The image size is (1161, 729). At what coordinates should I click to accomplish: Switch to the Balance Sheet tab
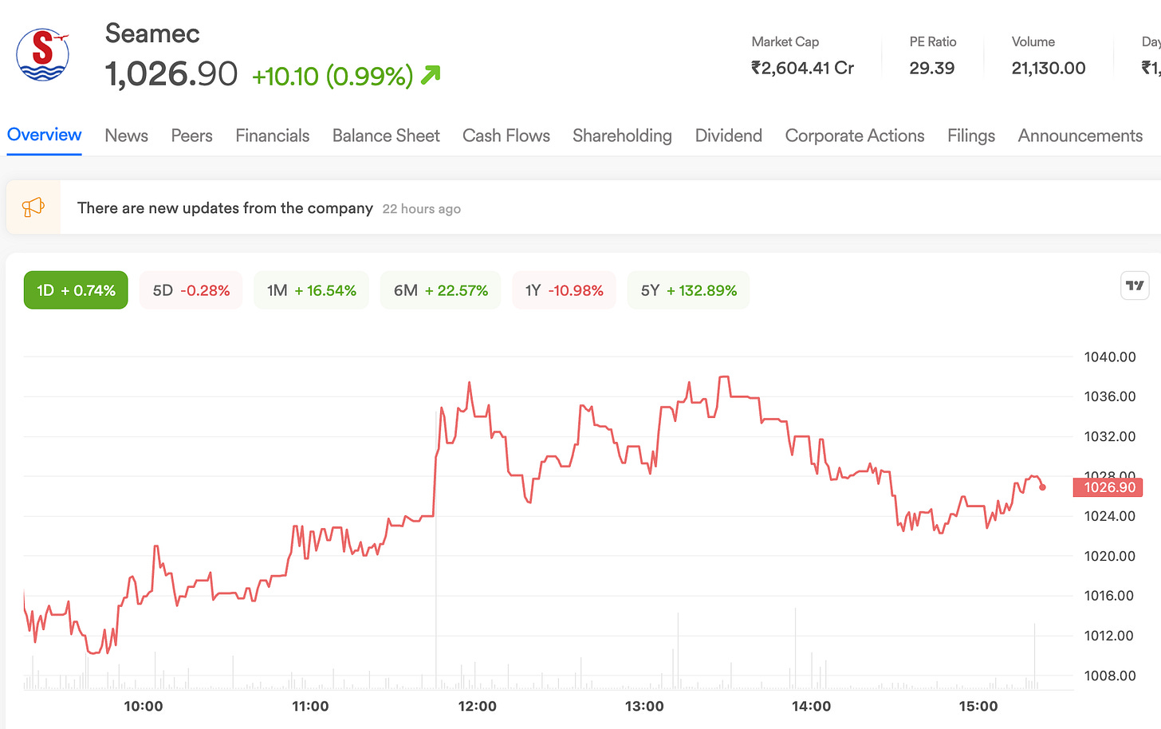click(386, 136)
